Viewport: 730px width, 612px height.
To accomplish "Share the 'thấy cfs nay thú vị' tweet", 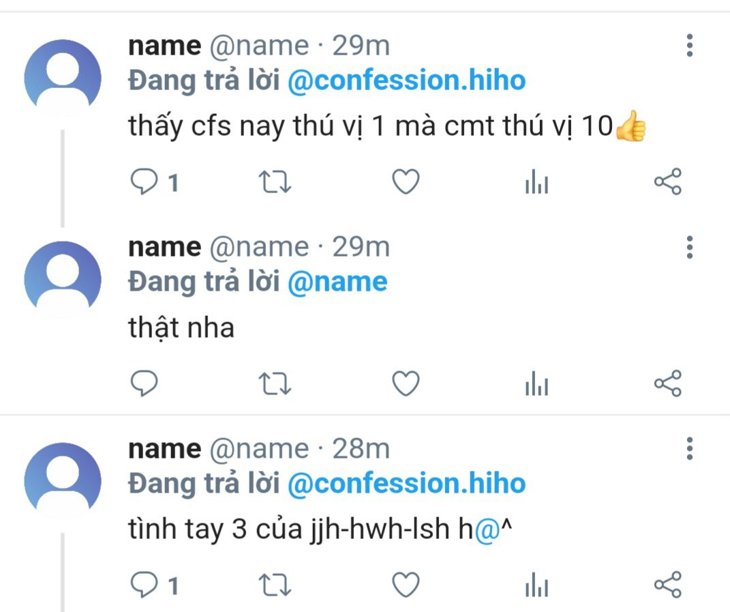I will pyautogui.click(x=667, y=181).
